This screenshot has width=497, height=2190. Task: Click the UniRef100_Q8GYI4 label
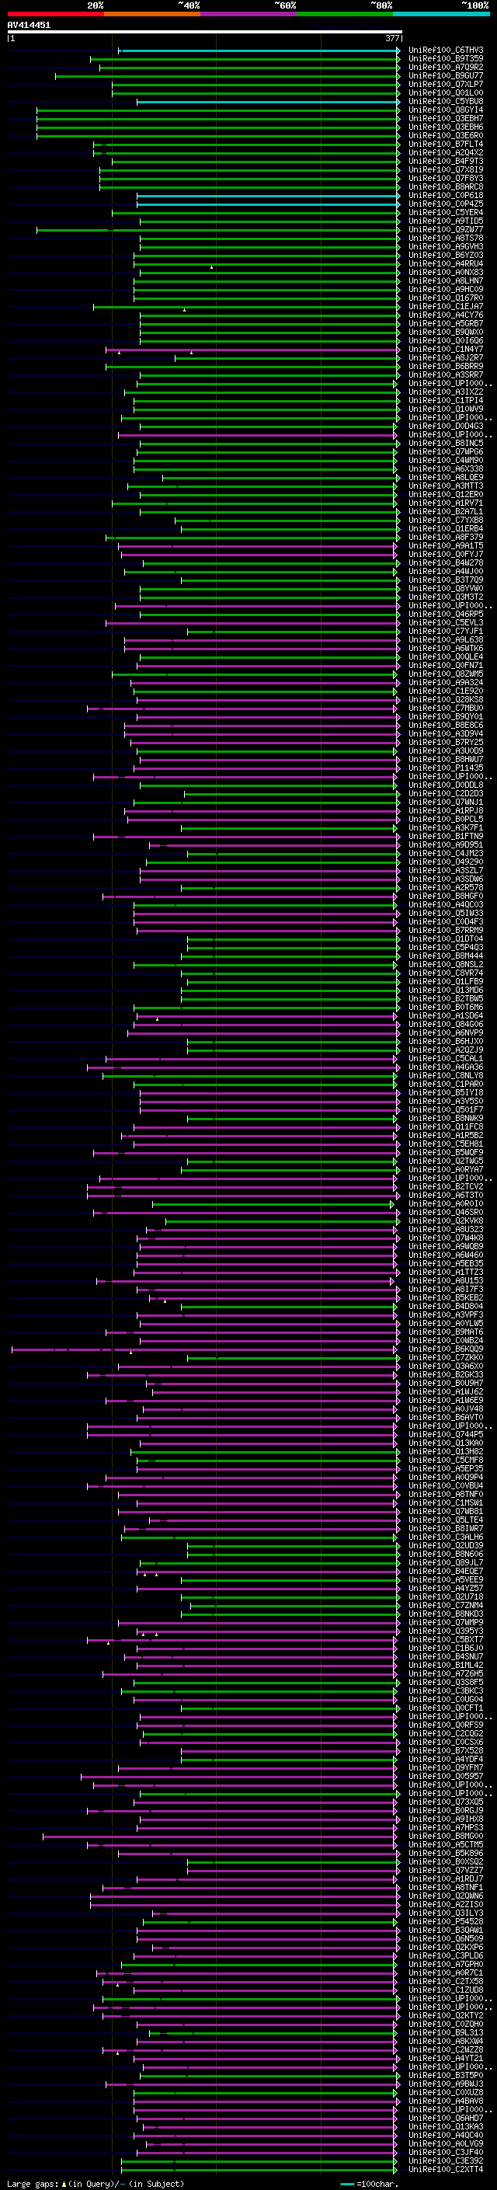446,110
